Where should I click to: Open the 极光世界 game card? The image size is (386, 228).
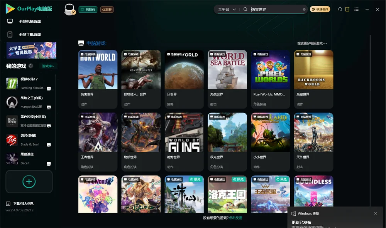pyautogui.click(x=227, y=142)
